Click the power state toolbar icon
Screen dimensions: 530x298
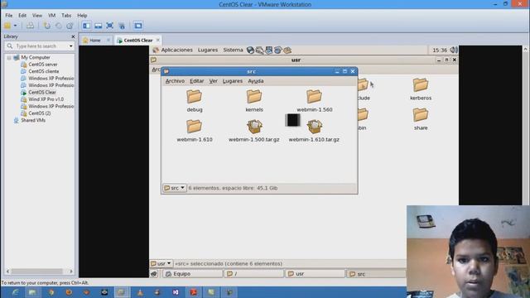click(x=7, y=26)
